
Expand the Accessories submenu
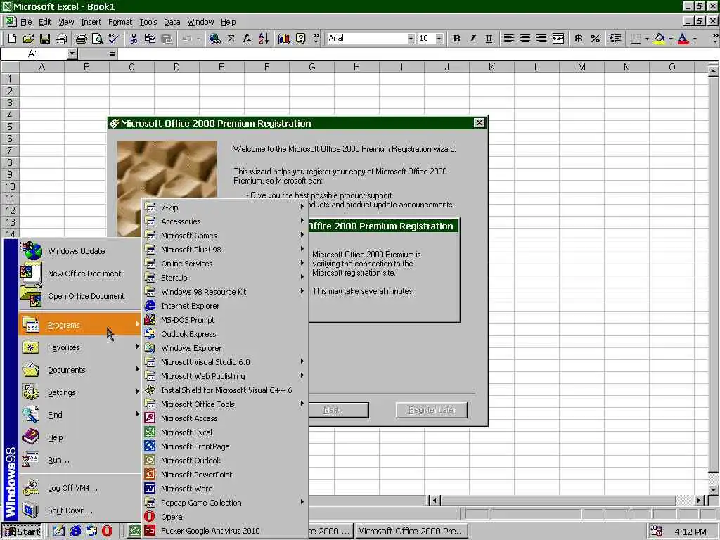[224, 221]
